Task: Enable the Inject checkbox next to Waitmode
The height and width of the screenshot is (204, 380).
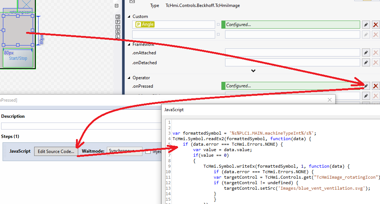Action: (x=148, y=152)
